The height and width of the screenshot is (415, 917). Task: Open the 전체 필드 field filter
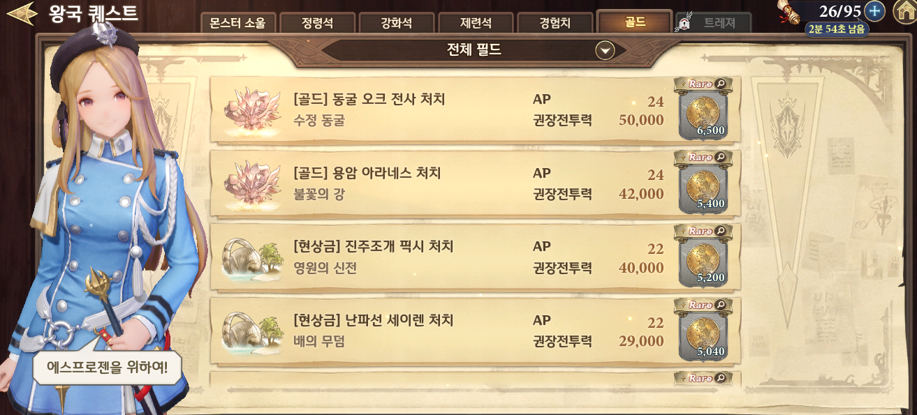click(x=474, y=50)
